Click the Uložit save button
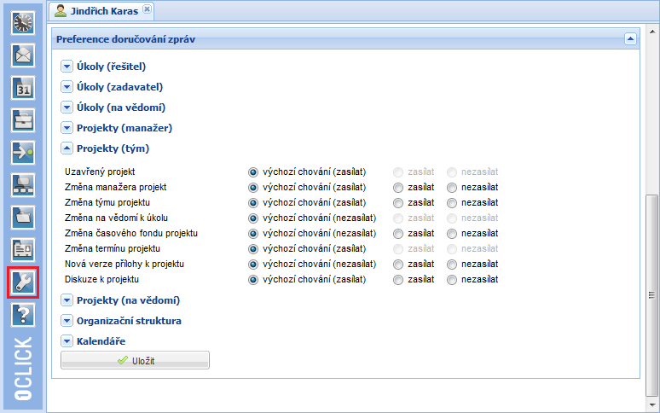Viewport: 660px width, 413px height. pyautogui.click(x=135, y=361)
